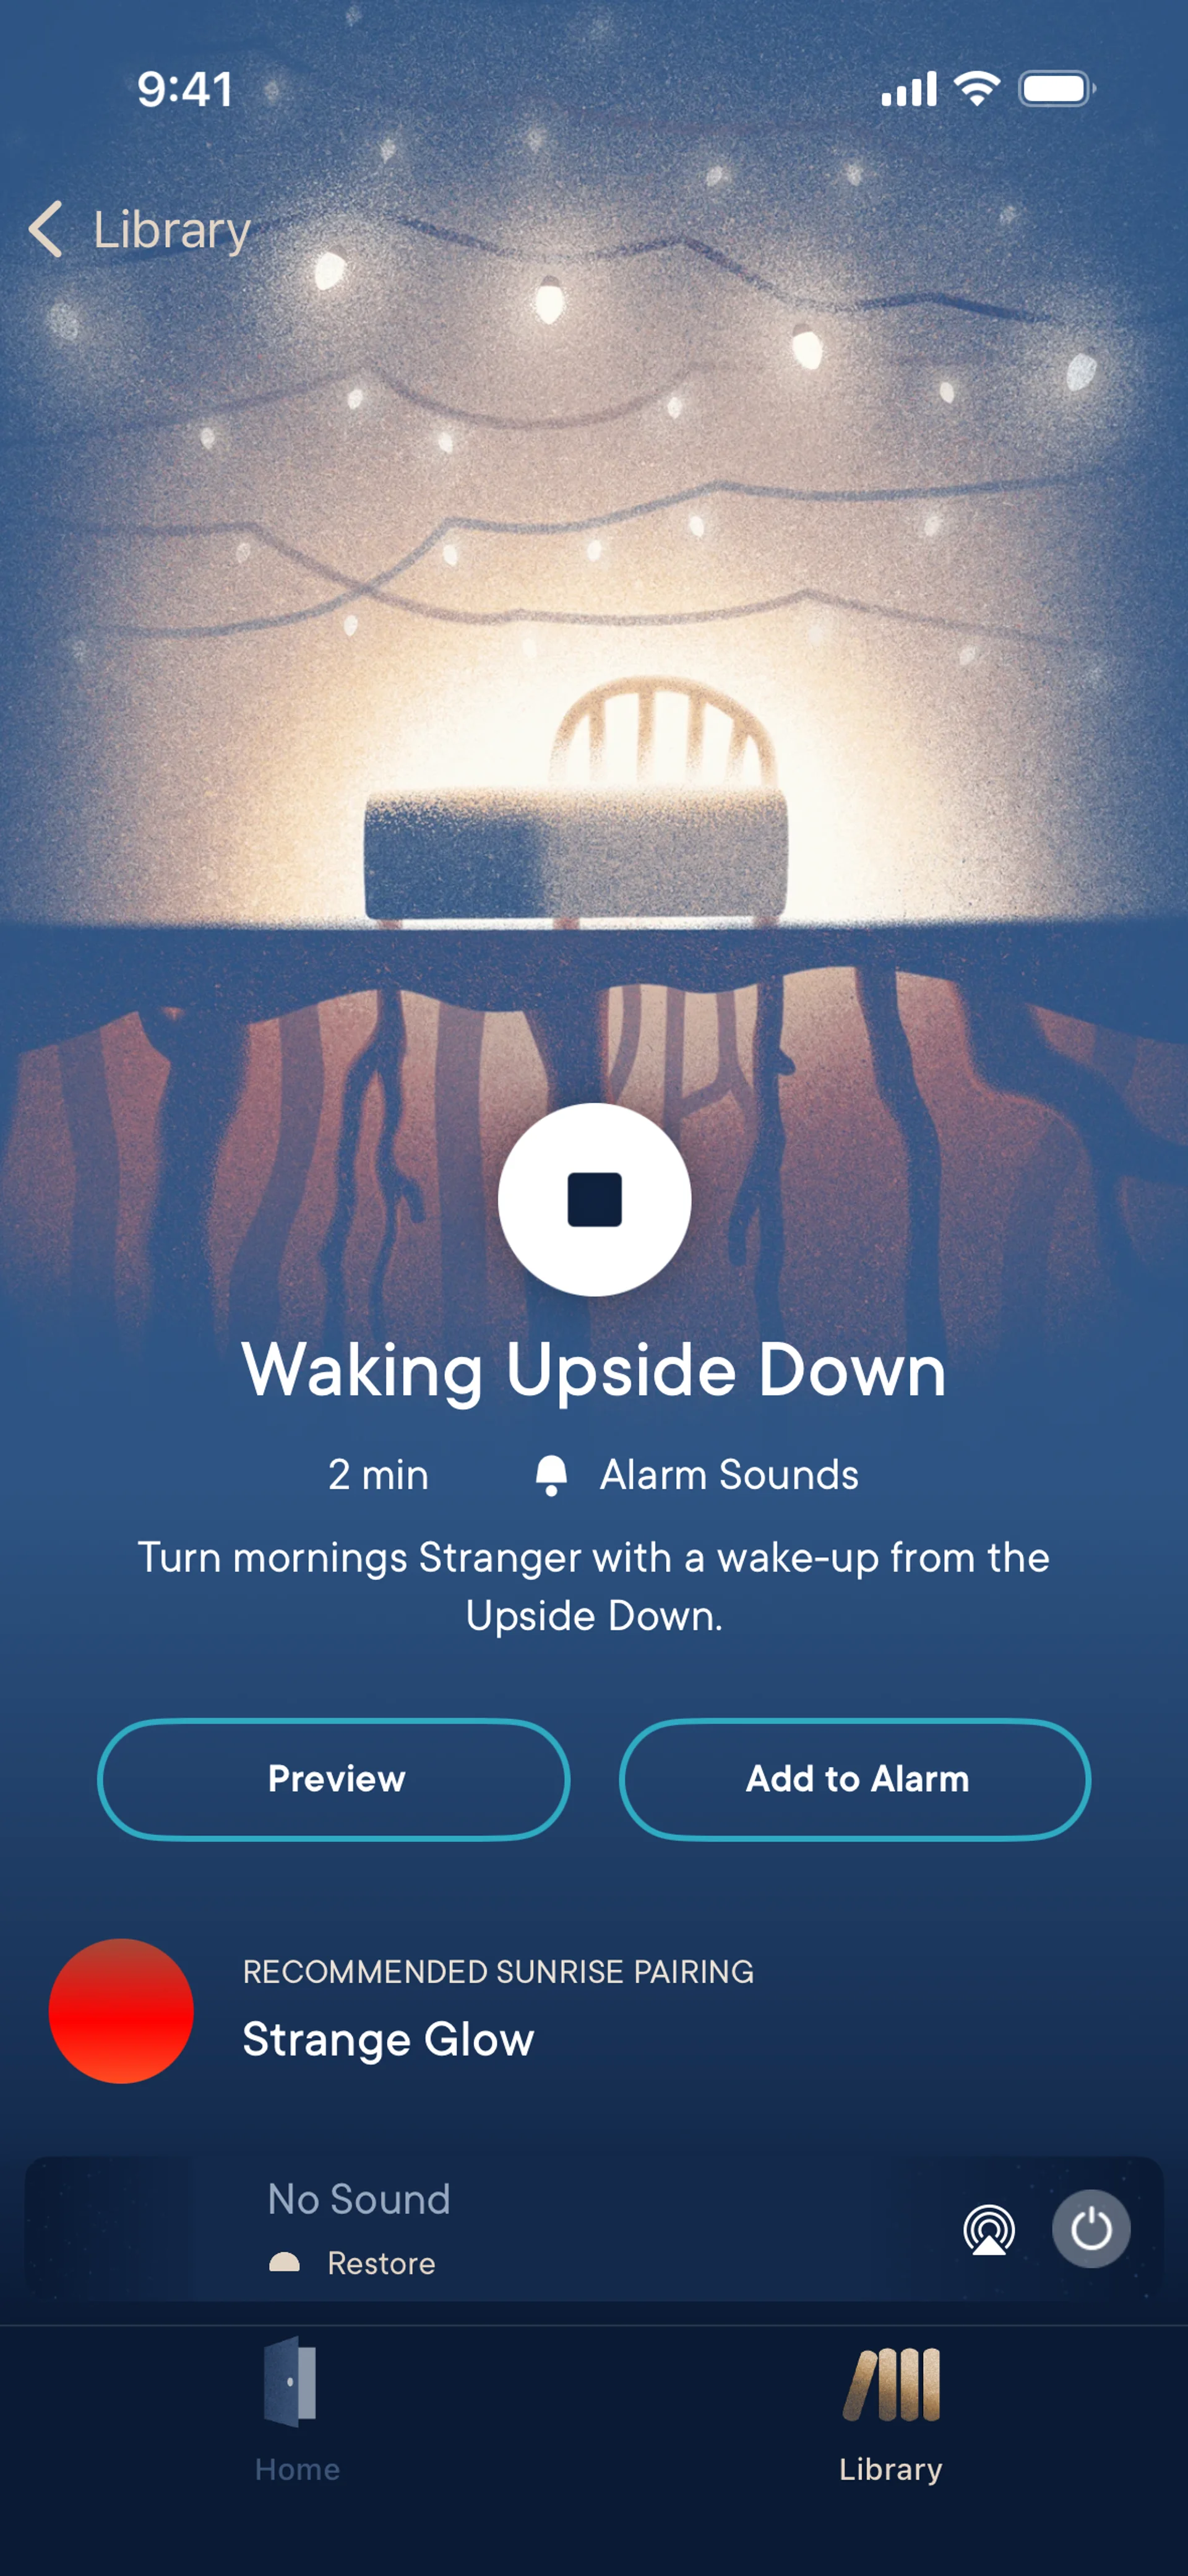The image size is (1188, 2576).
Task: Tap the back chevron arrow
Action: click(46, 229)
